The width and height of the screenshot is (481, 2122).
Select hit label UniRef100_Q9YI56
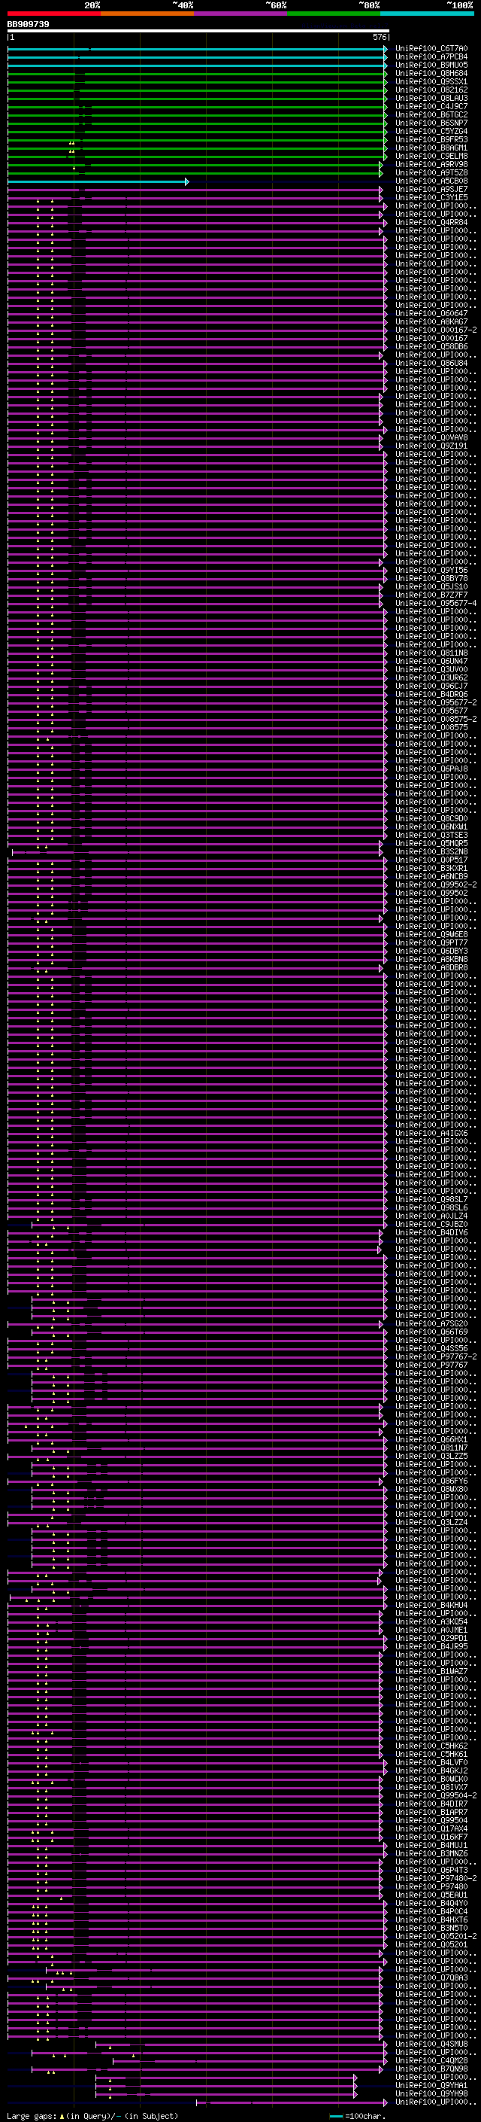[431, 570]
